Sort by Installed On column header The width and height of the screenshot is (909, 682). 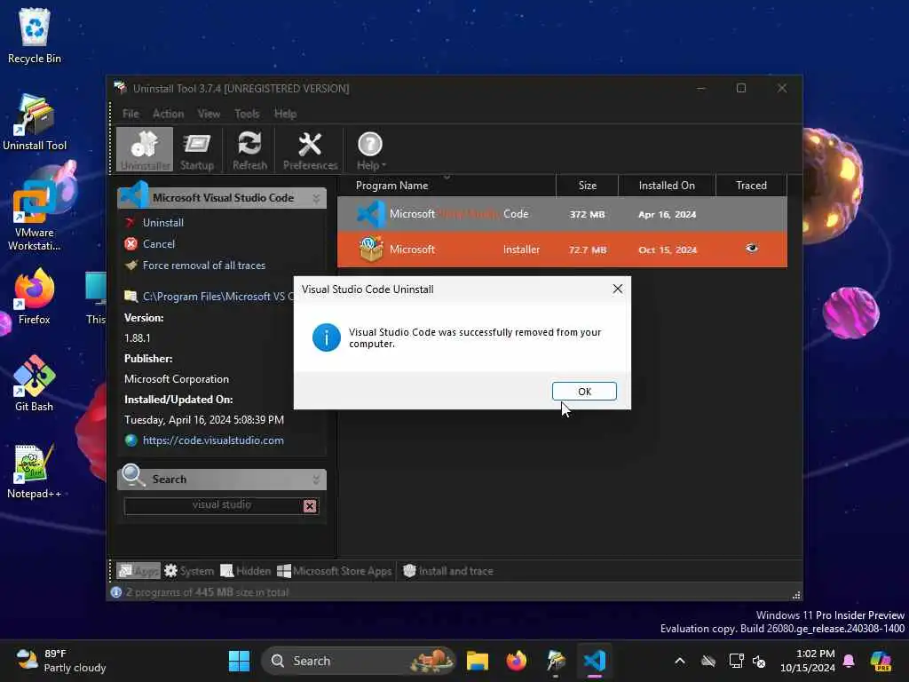(667, 186)
